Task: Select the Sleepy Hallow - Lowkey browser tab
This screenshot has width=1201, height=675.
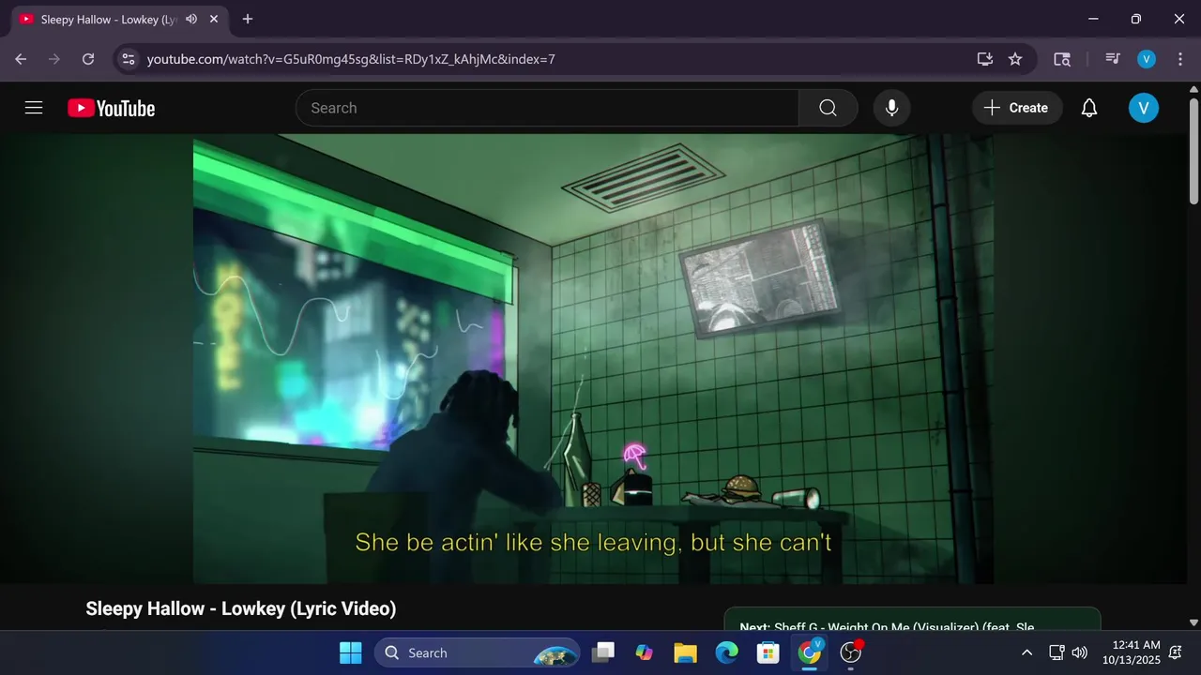Action: (x=118, y=19)
